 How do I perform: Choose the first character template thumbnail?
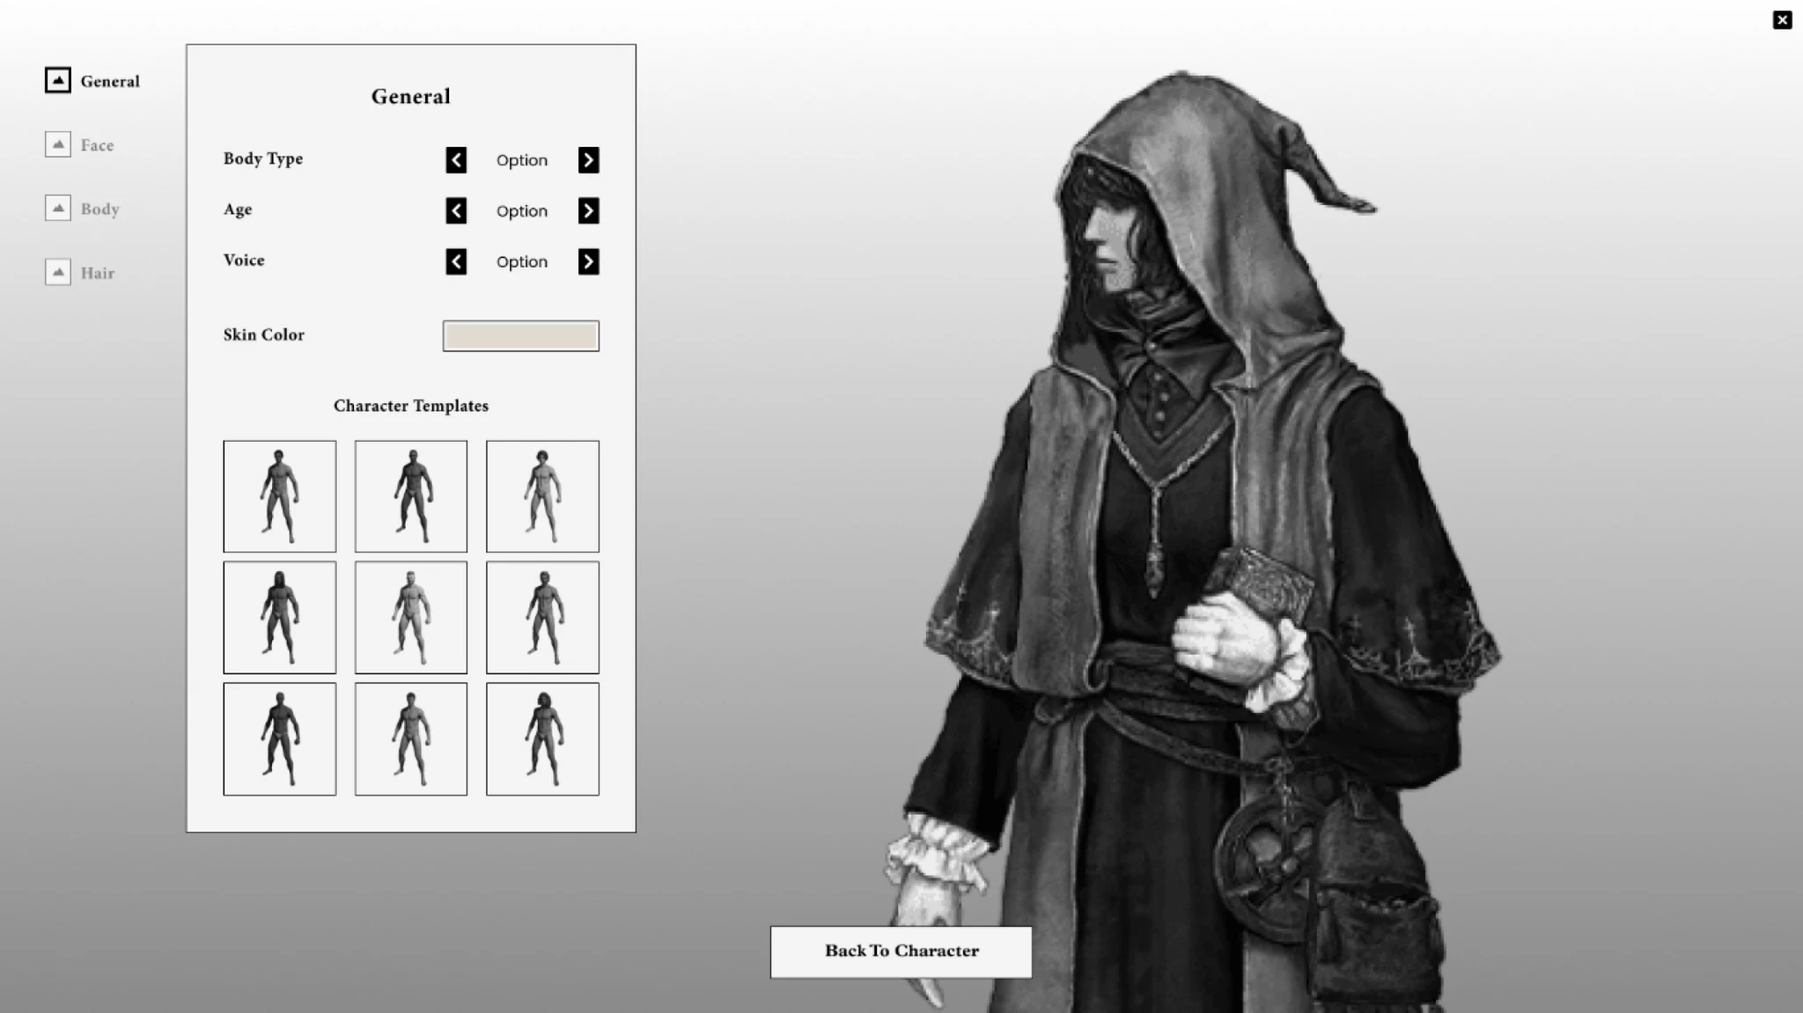[x=280, y=496]
